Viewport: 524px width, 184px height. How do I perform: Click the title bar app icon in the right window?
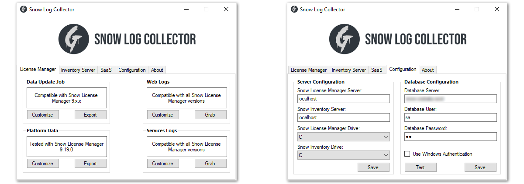point(294,9)
